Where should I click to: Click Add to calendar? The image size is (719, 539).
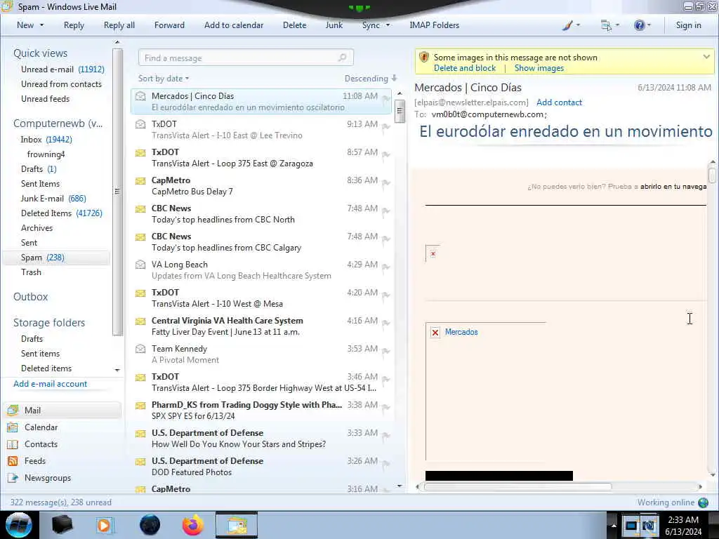(x=234, y=25)
